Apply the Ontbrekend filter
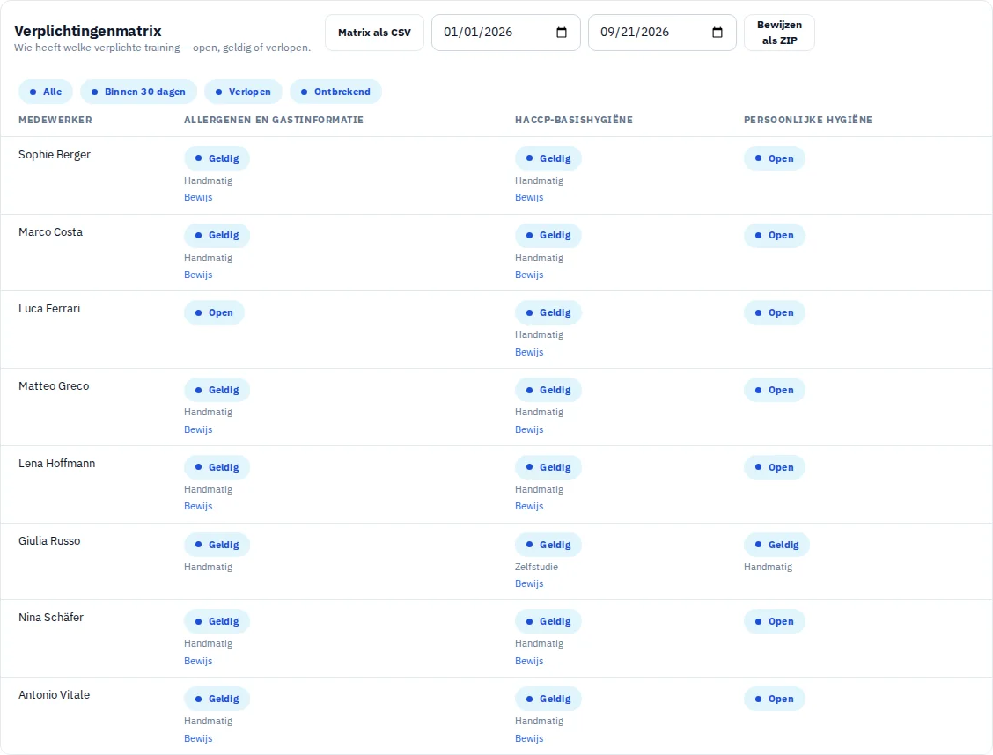 click(335, 92)
